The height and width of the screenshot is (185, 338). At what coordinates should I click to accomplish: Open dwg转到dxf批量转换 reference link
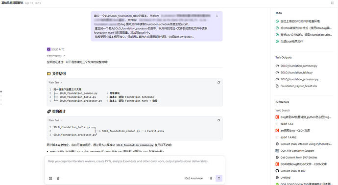click(306, 117)
